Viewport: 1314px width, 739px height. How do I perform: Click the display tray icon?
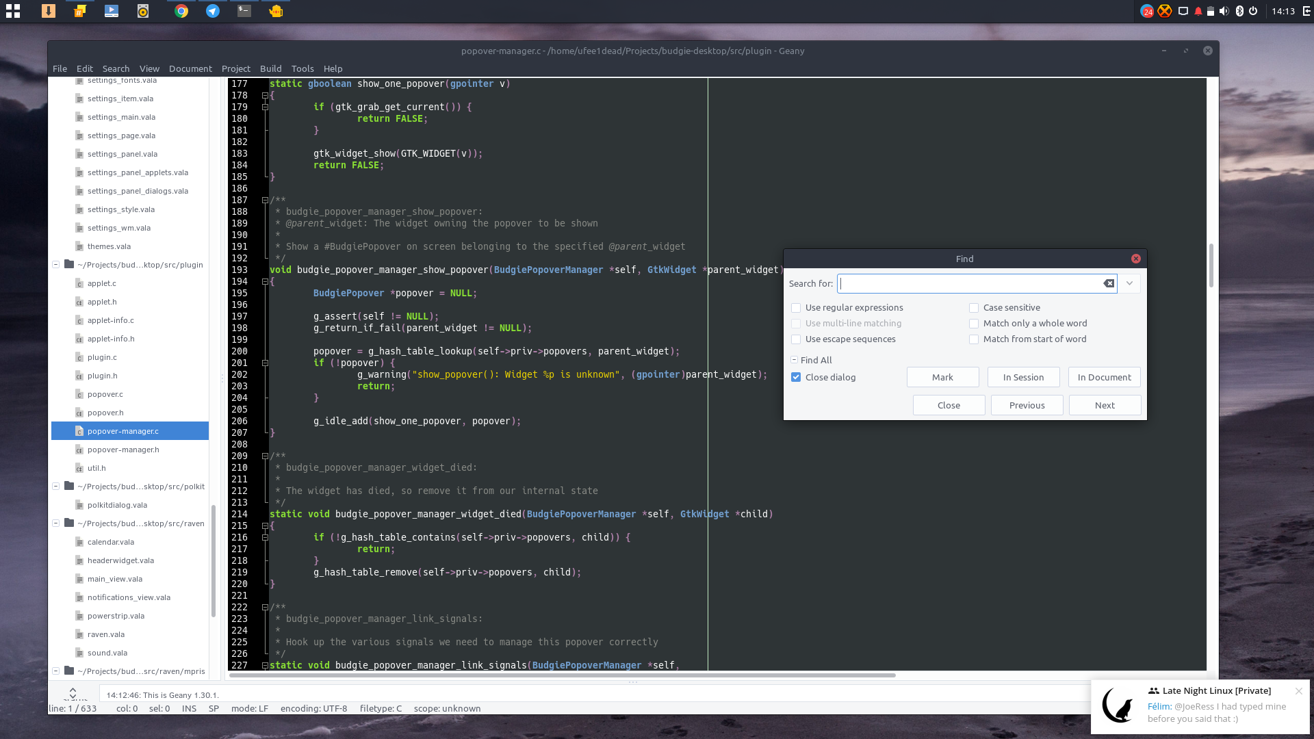1183,11
